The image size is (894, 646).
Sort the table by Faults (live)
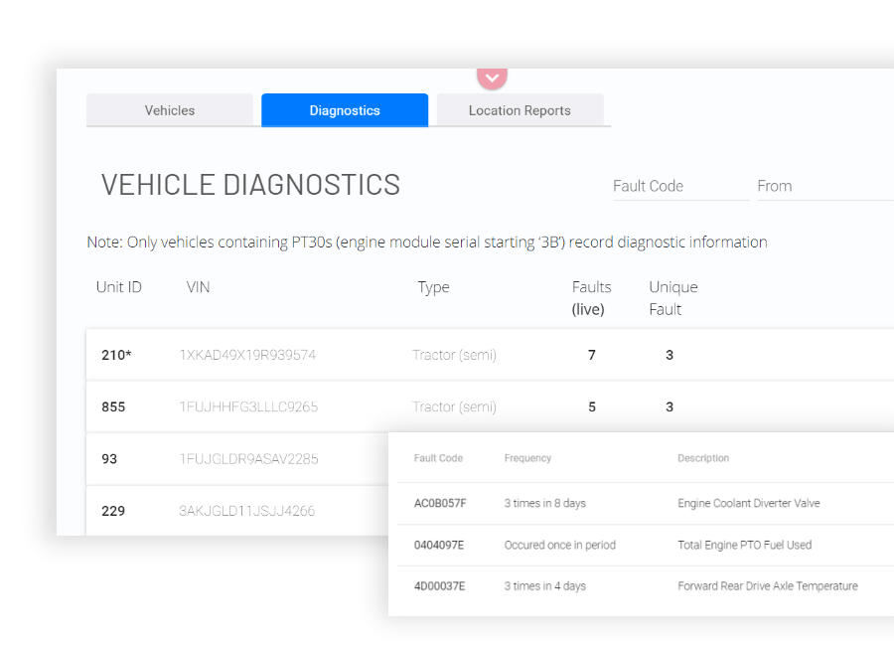tap(591, 297)
